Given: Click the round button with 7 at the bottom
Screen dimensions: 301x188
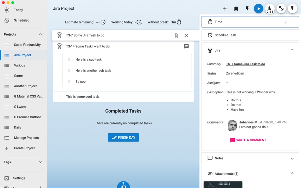Looking at the screenshot, I should click(123, 185).
